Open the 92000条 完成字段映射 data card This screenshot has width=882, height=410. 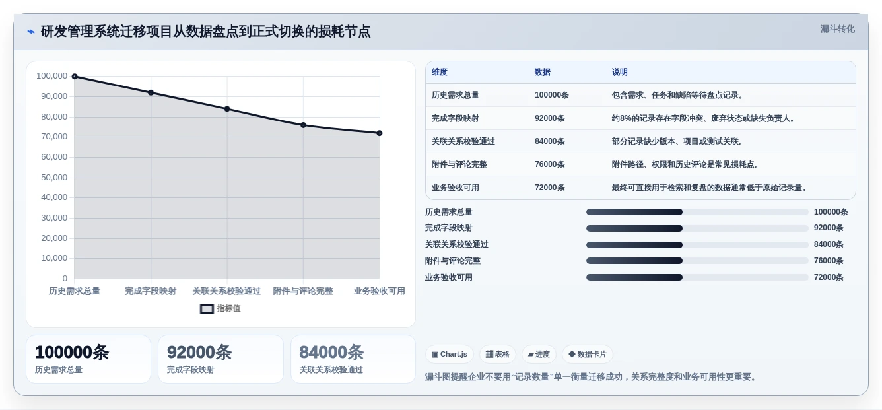tap(220, 359)
